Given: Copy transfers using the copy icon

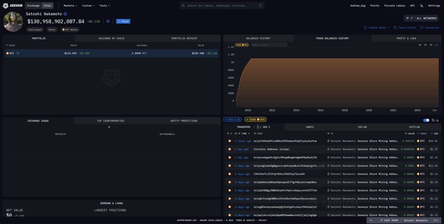Looking at the screenshot, I should coord(433,120).
